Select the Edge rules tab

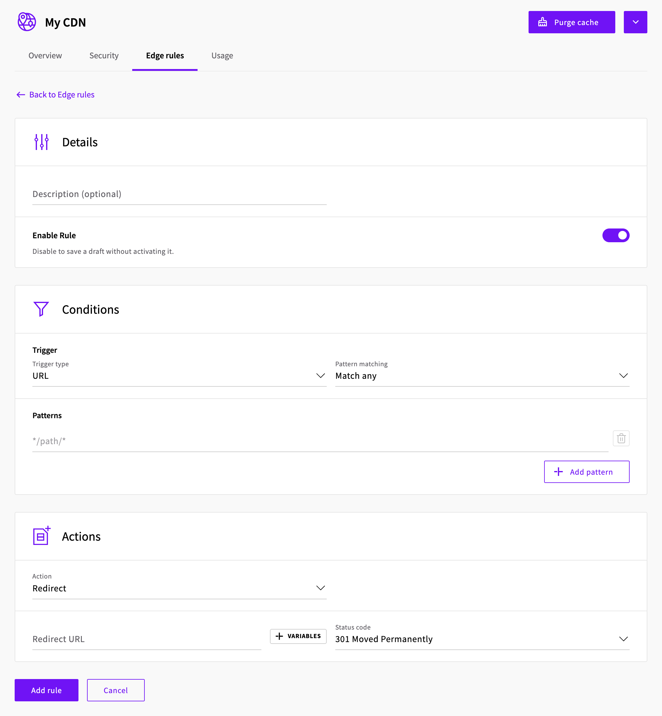click(x=165, y=56)
